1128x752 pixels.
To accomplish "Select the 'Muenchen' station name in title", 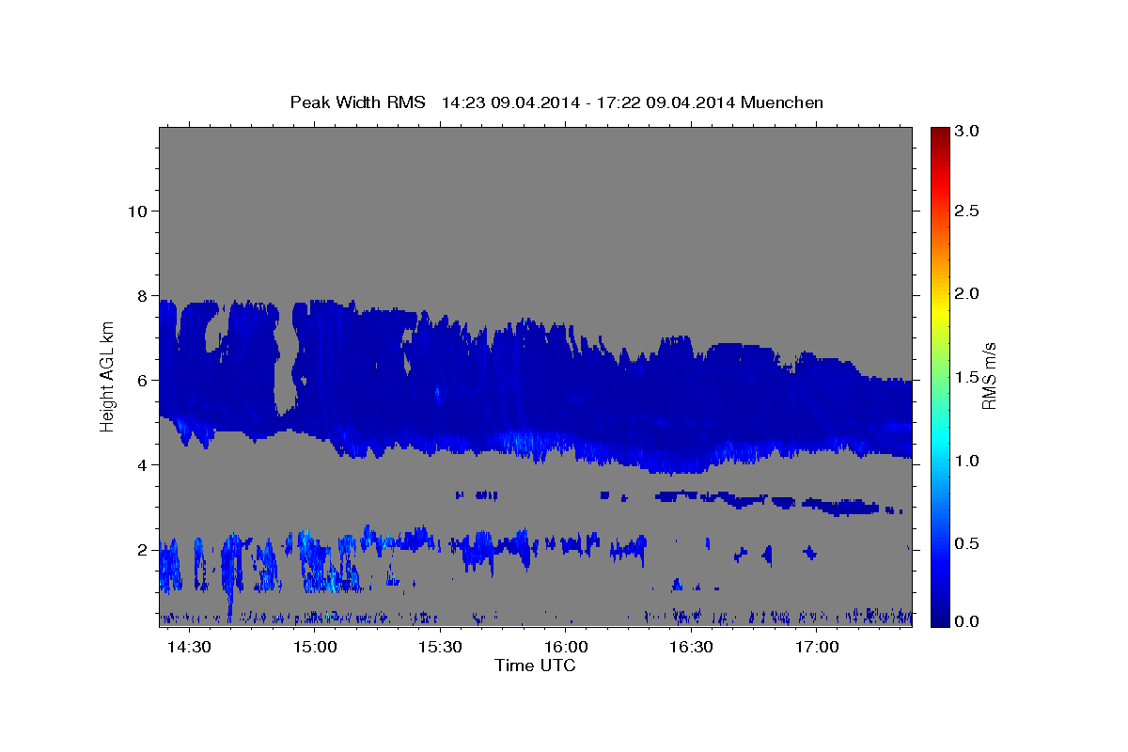I will 782,102.
